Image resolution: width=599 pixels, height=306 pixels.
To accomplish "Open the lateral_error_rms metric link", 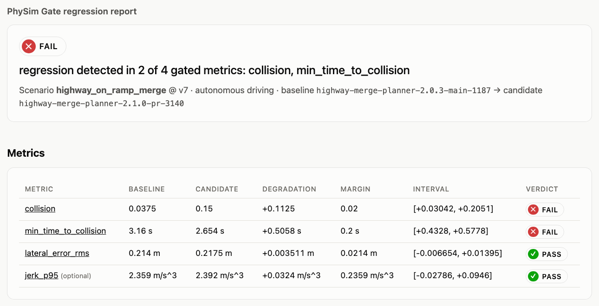I will click(57, 253).
